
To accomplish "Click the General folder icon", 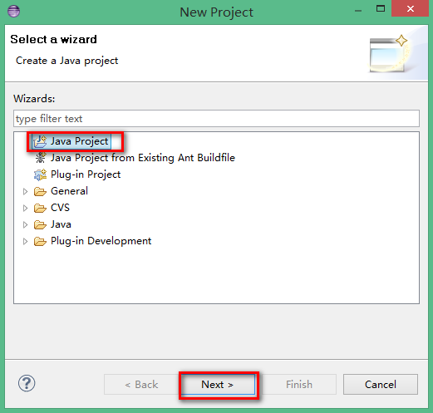I will (40, 191).
